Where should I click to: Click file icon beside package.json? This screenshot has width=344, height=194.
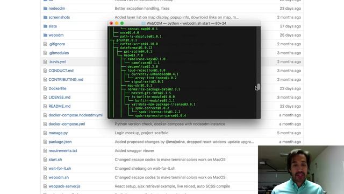(x=45, y=142)
